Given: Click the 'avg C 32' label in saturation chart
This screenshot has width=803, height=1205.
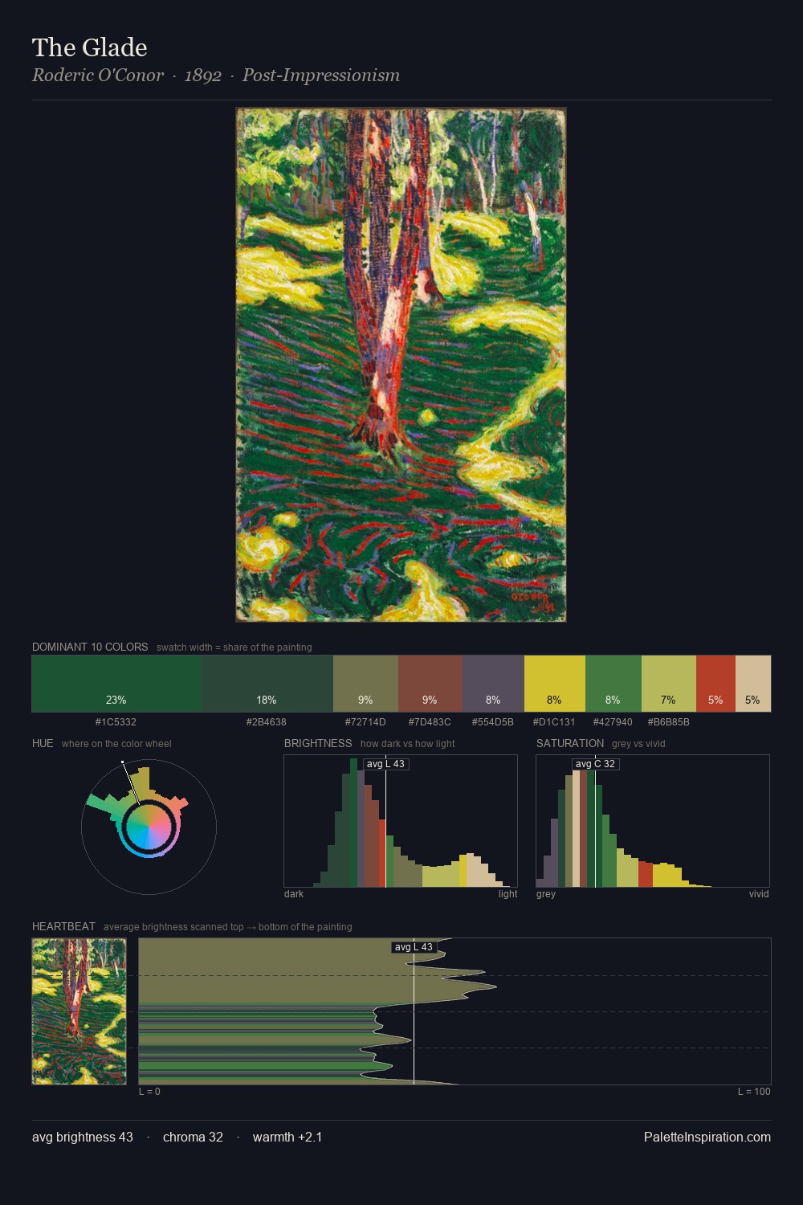Looking at the screenshot, I should click(595, 764).
